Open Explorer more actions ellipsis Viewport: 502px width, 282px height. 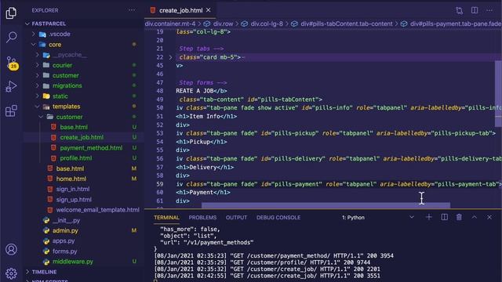tap(132, 10)
